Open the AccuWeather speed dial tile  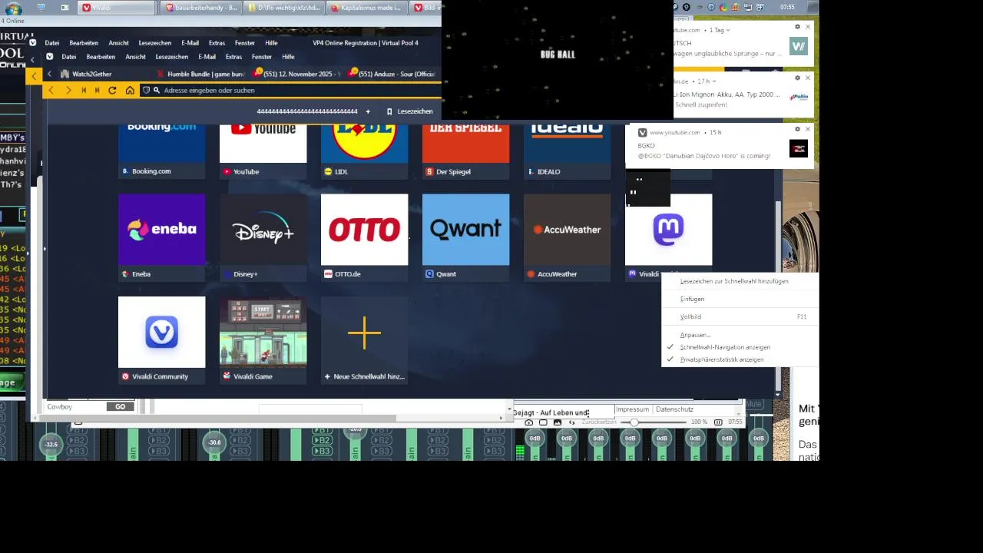point(567,237)
